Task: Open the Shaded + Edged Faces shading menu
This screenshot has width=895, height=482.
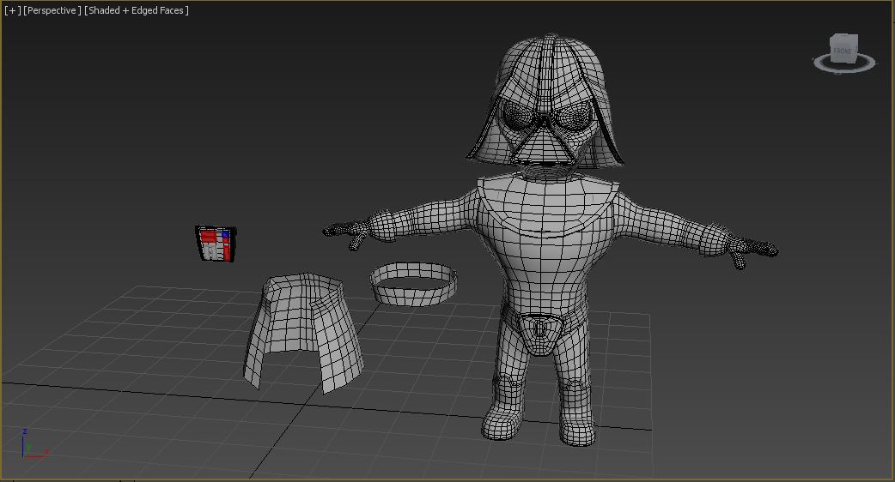Action: tap(137, 10)
